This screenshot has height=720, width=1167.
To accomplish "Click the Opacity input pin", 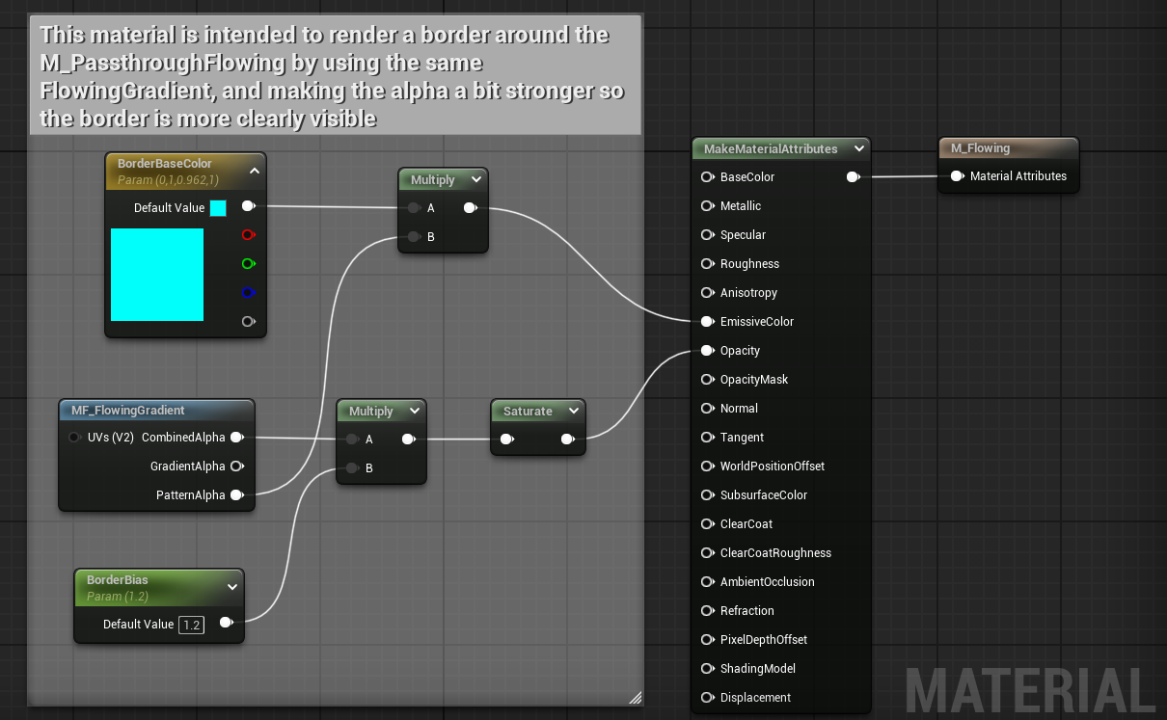I will click(x=707, y=350).
